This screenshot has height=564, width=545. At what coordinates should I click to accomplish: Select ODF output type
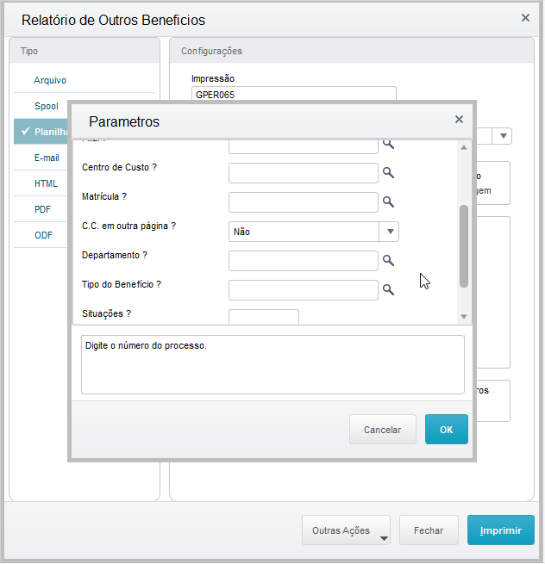[x=41, y=235]
